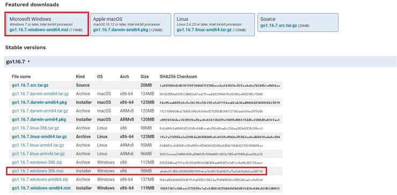Select the 96MB size of linux-armv6l.tar.gz
The height and width of the screenshot is (195, 397).
(146, 154)
